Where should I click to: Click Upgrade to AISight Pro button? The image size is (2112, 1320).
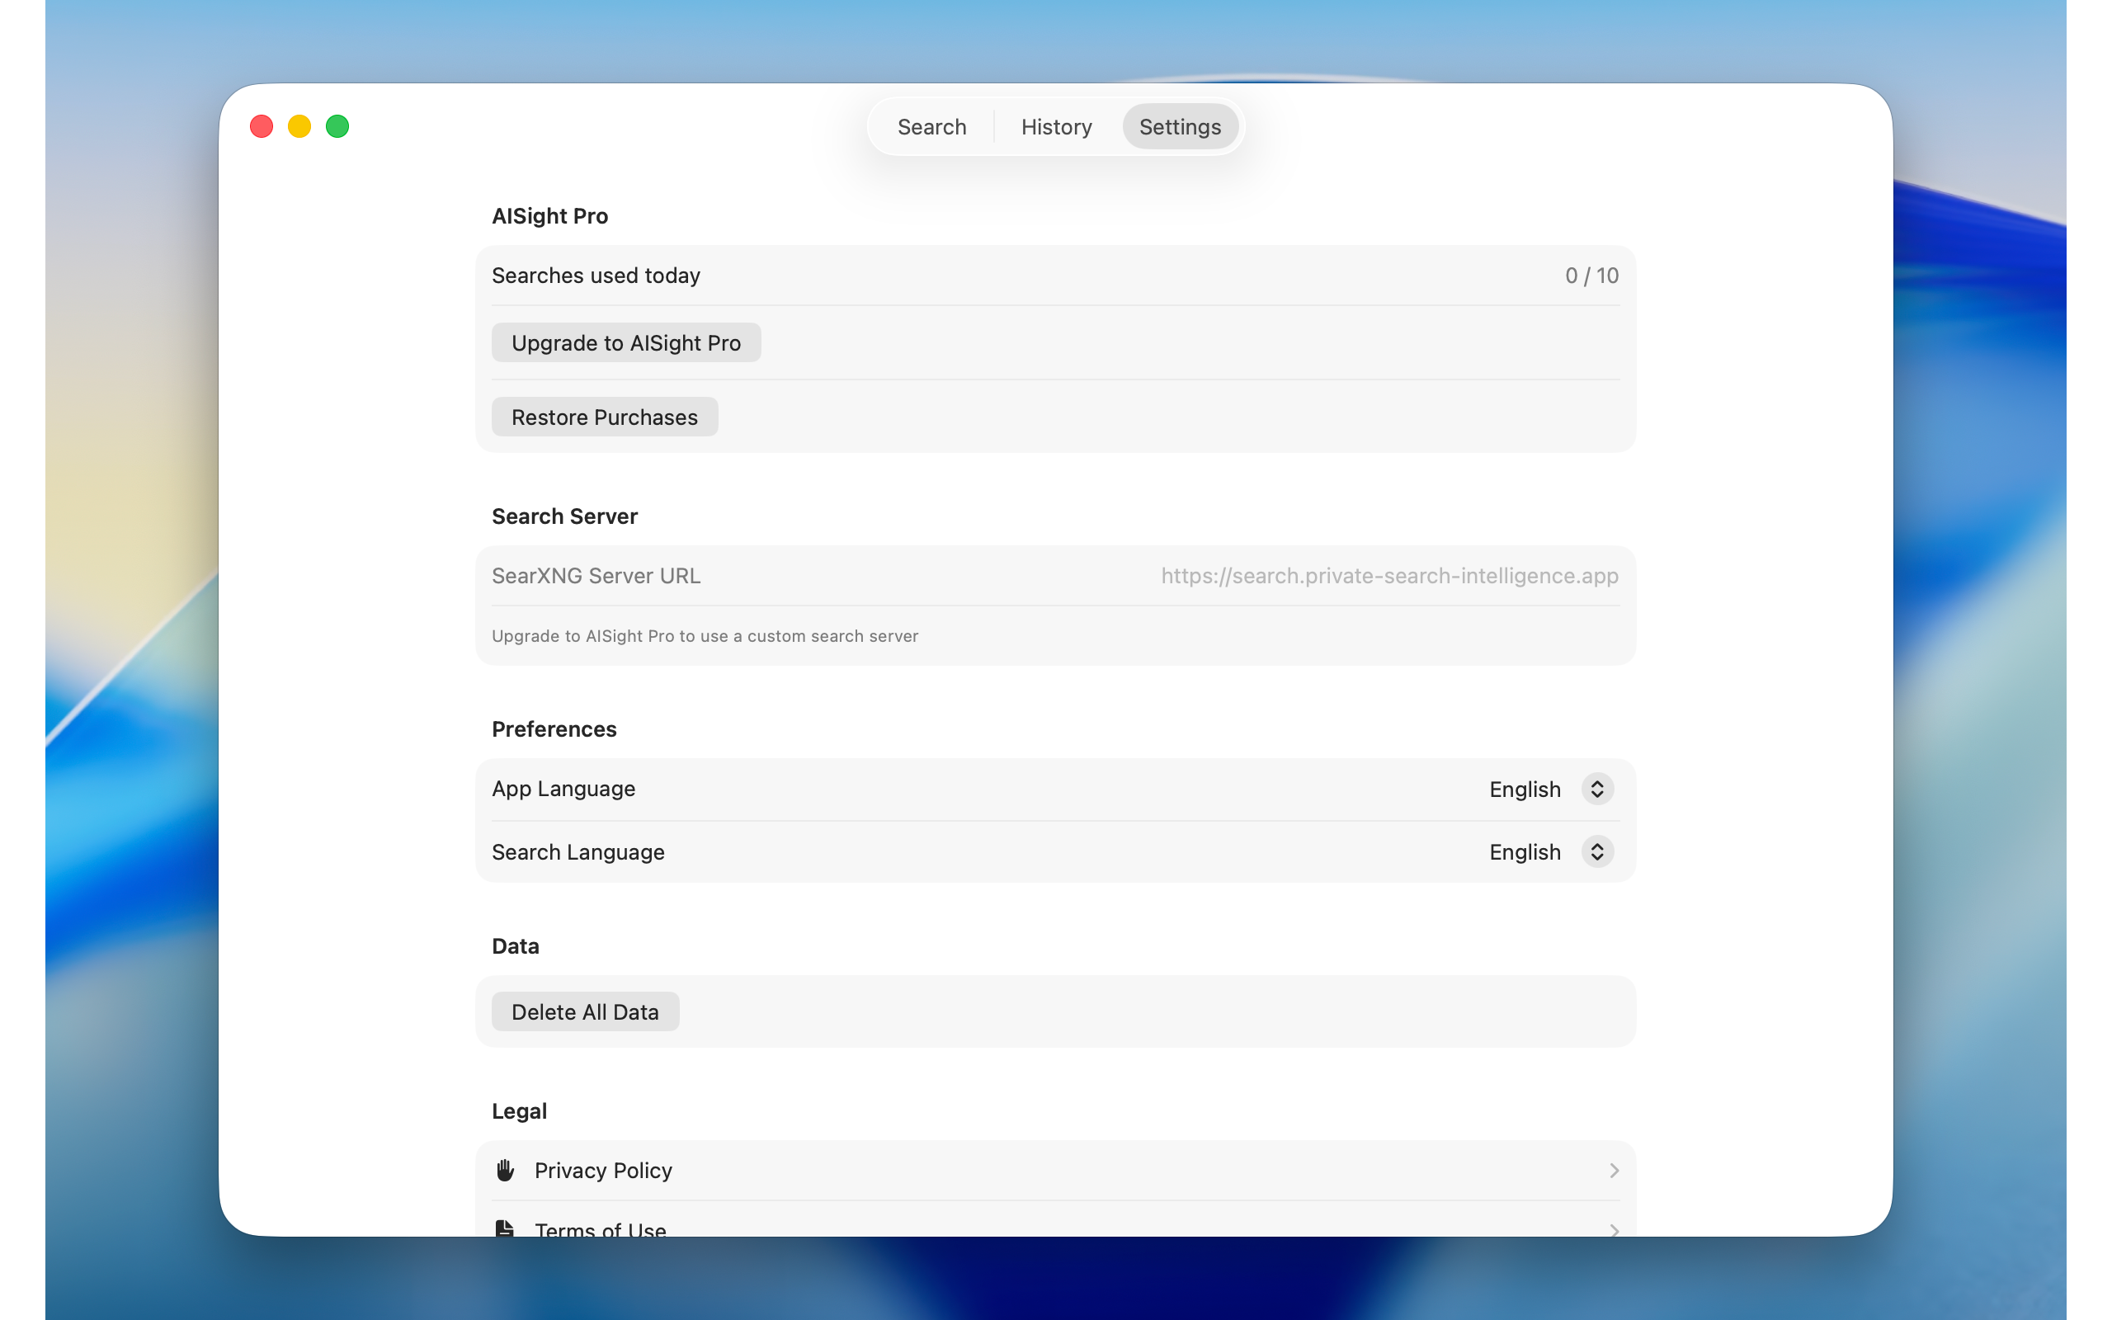pos(625,343)
